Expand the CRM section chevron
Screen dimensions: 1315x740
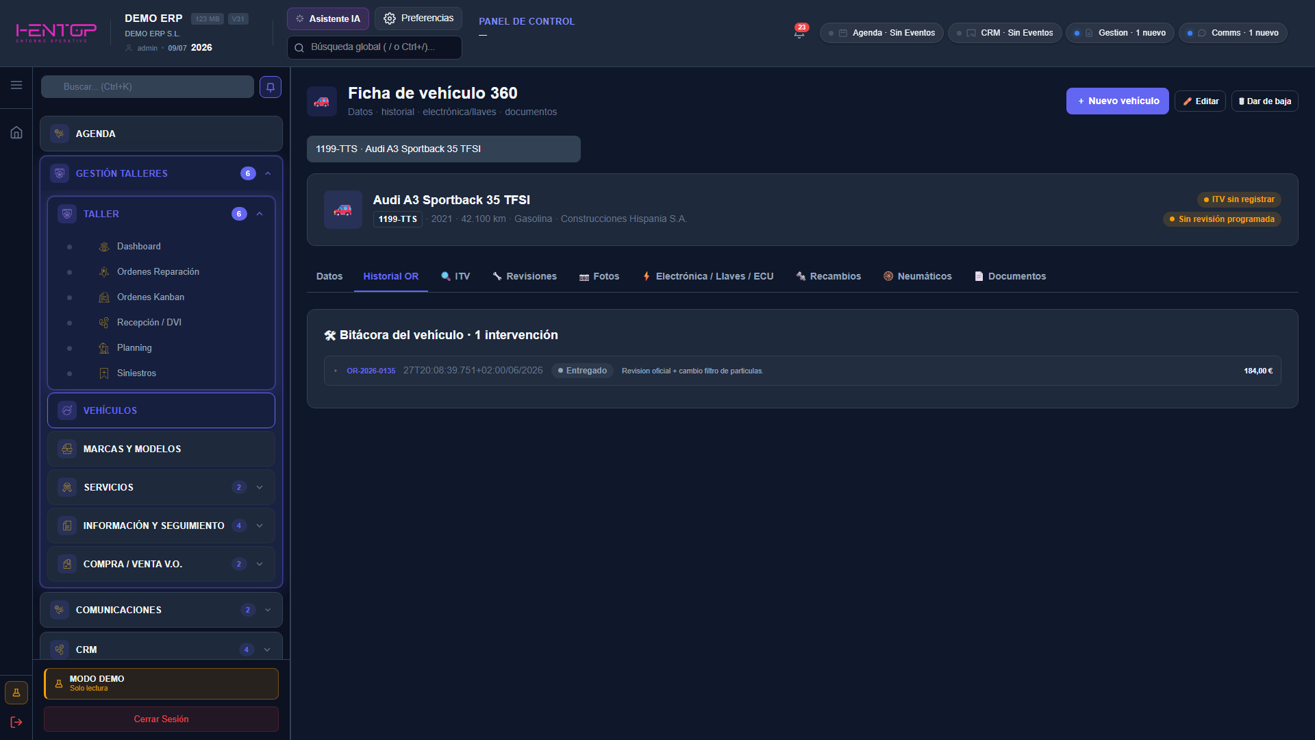268,650
